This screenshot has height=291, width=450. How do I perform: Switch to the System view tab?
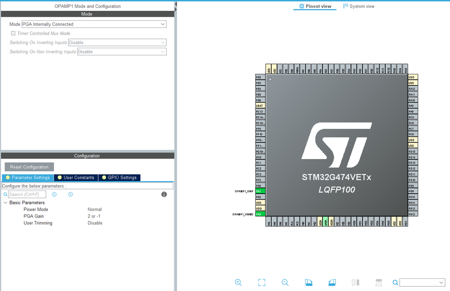click(x=359, y=6)
